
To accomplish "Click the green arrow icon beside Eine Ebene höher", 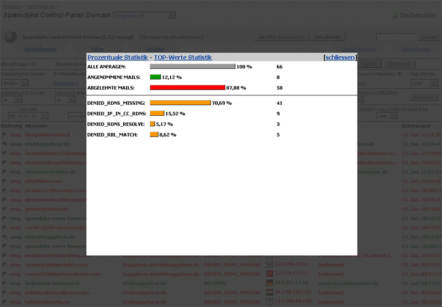I will (x=395, y=15).
